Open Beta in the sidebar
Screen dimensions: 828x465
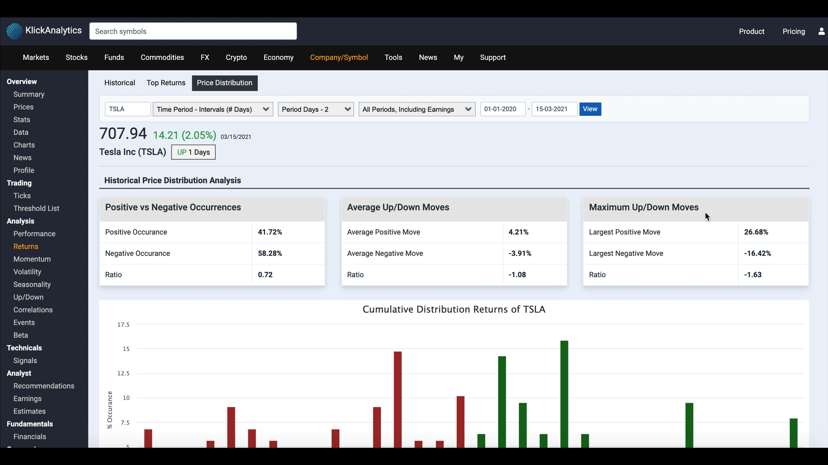click(21, 335)
